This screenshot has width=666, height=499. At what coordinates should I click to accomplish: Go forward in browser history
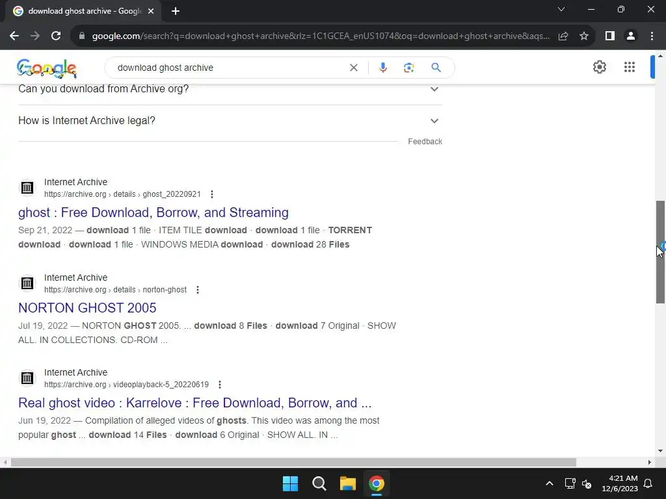(35, 36)
